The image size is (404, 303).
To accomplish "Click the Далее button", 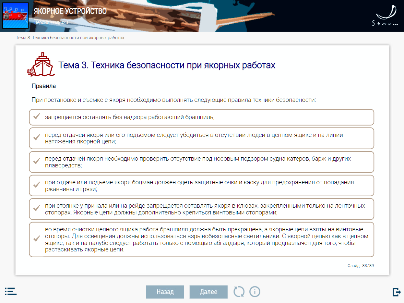I will pos(208,292).
